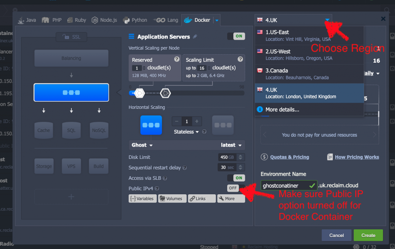Viewport: 395px width, 249px height.
Task: Add a Balancing node
Action: tap(71, 58)
